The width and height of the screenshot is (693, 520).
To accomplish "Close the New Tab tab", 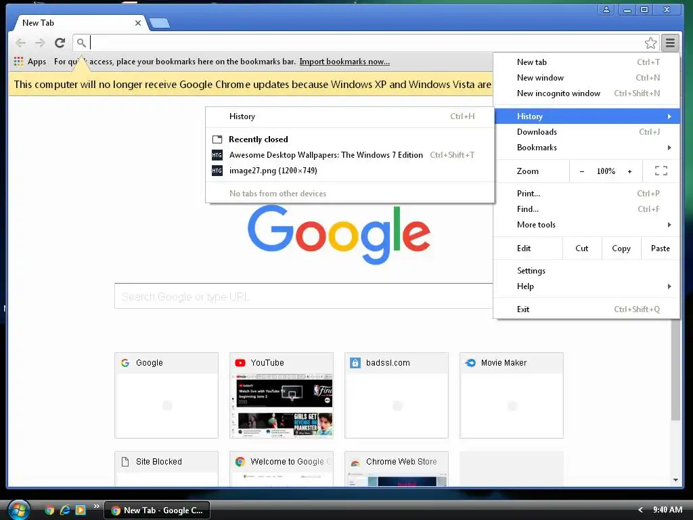I will (x=138, y=23).
